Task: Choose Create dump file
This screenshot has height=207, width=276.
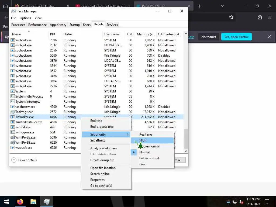Action: coord(106,160)
